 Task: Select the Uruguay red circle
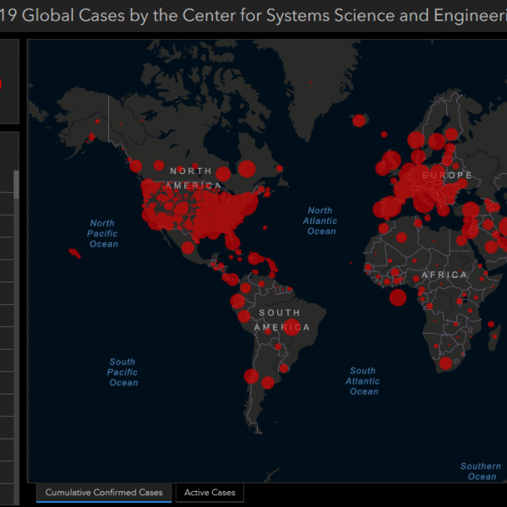tap(284, 368)
